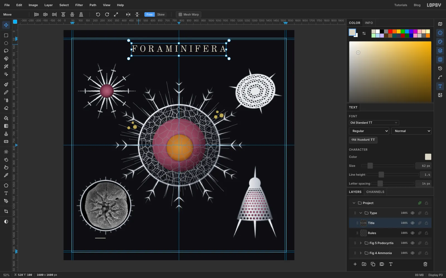Click the Rotate counter-clockwise icon
Image resolution: width=446 pixels, height=278 pixels.
[x=98, y=14]
